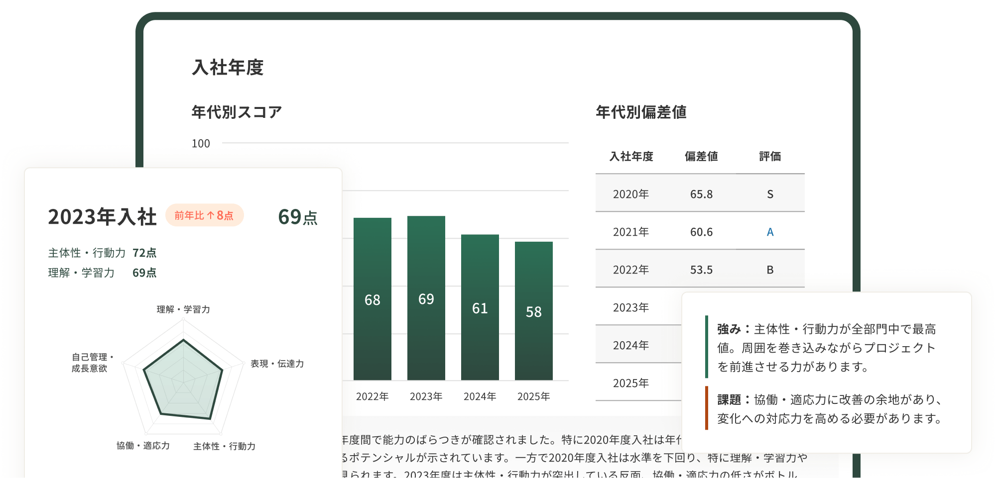Click the 課題 issues note text
The image size is (996, 478).
tap(829, 409)
